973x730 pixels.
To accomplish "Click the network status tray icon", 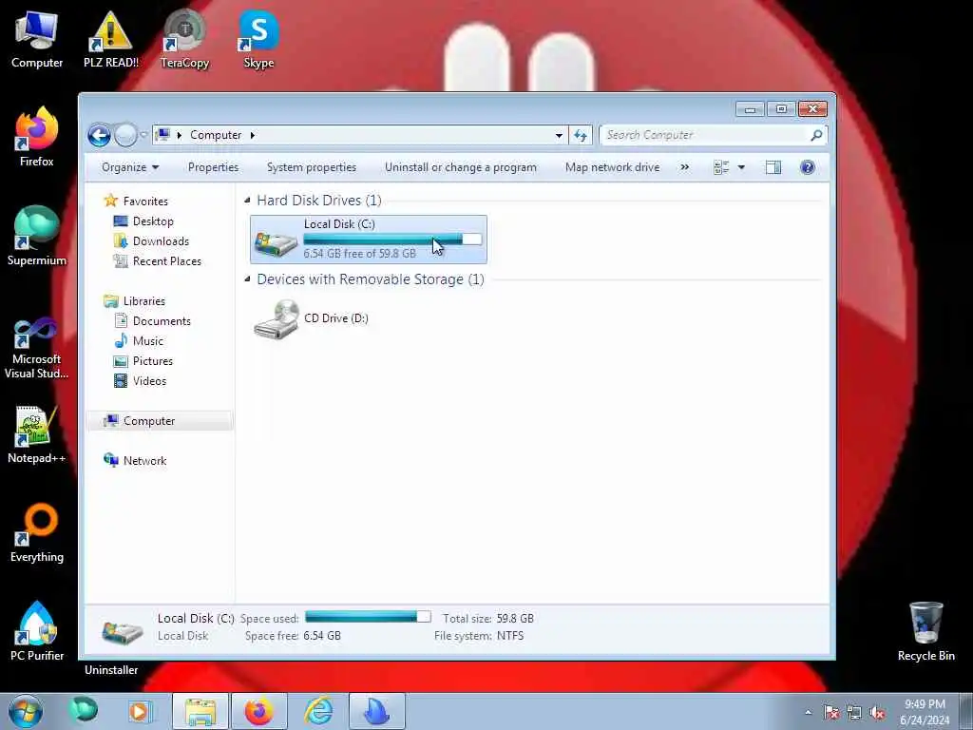I will [x=854, y=712].
